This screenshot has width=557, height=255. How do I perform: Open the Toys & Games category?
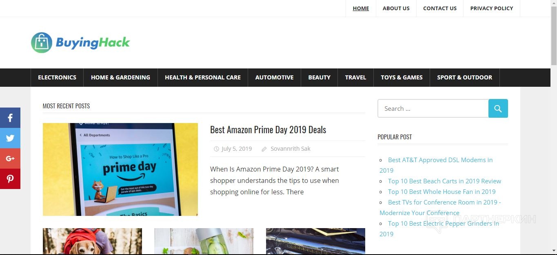(x=402, y=77)
